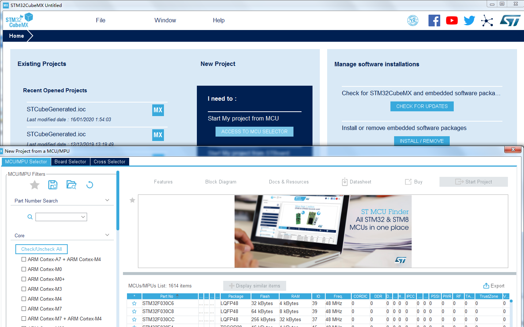
Task: Tick ARM Cortex-A7 + ARM Cortex-M4 checkbox
Action: coord(24,259)
